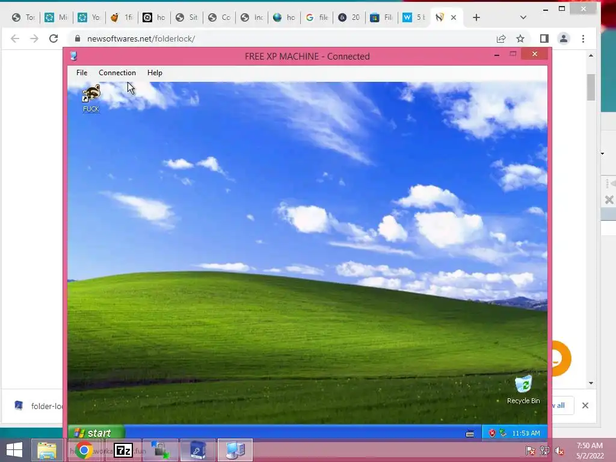This screenshot has width=616, height=462.
Task: Open File Explorer from the taskbar
Action: coord(47,450)
